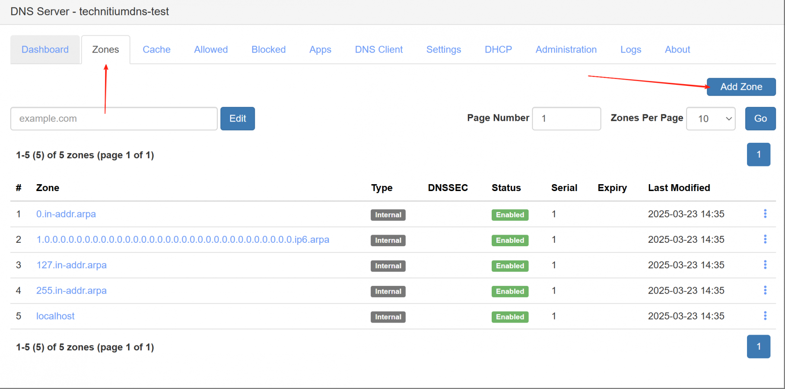Click the Edit button next to the search box
The image size is (785, 389).
[x=237, y=119]
